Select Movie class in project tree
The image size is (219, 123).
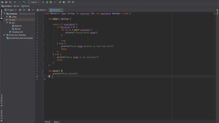point(16,29)
